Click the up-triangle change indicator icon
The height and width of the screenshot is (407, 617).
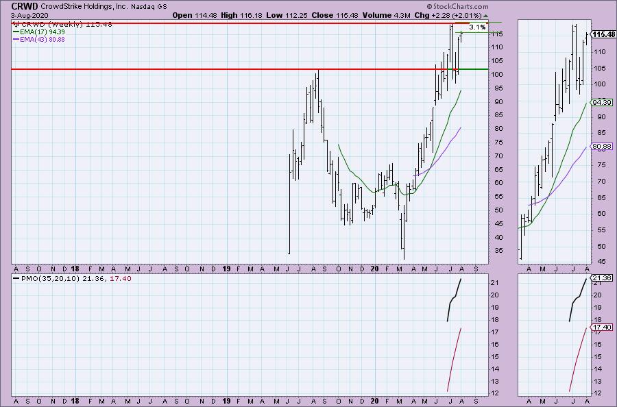(x=485, y=16)
